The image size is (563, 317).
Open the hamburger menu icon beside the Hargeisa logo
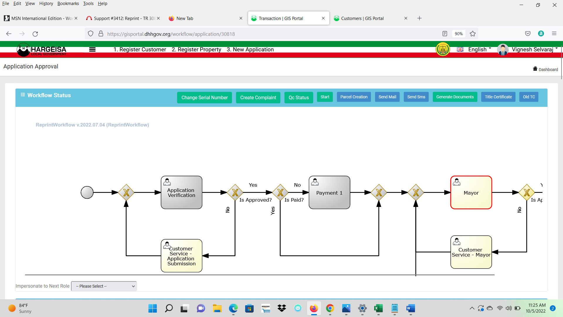(x=92, y=50)
